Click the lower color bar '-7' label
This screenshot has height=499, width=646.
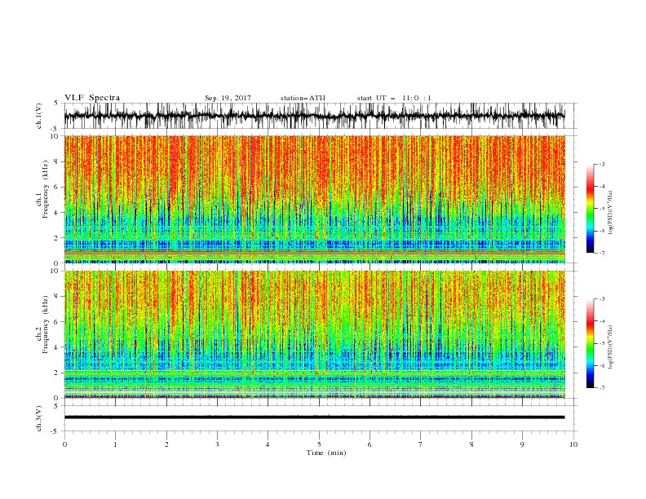[x=601, y=388]
